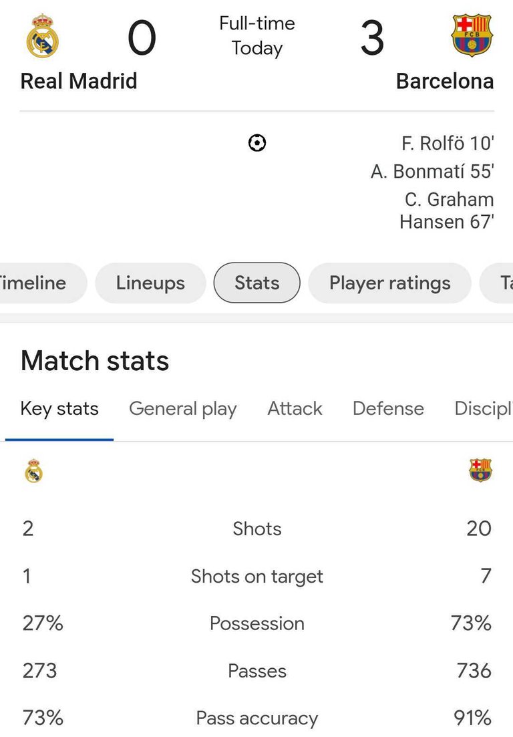This screenshot has height=737, width=513.
Task: Click goal scorer F. Rolfö 10'
Action: pos(448,144)
